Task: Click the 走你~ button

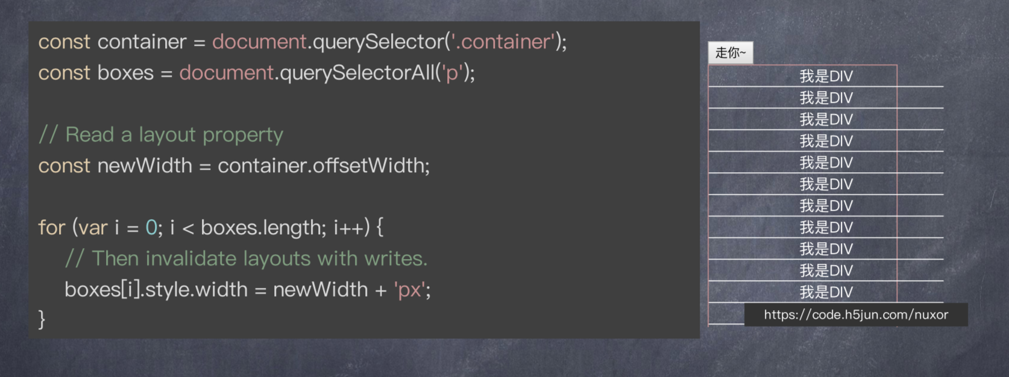Action: (x=730, y=53)
